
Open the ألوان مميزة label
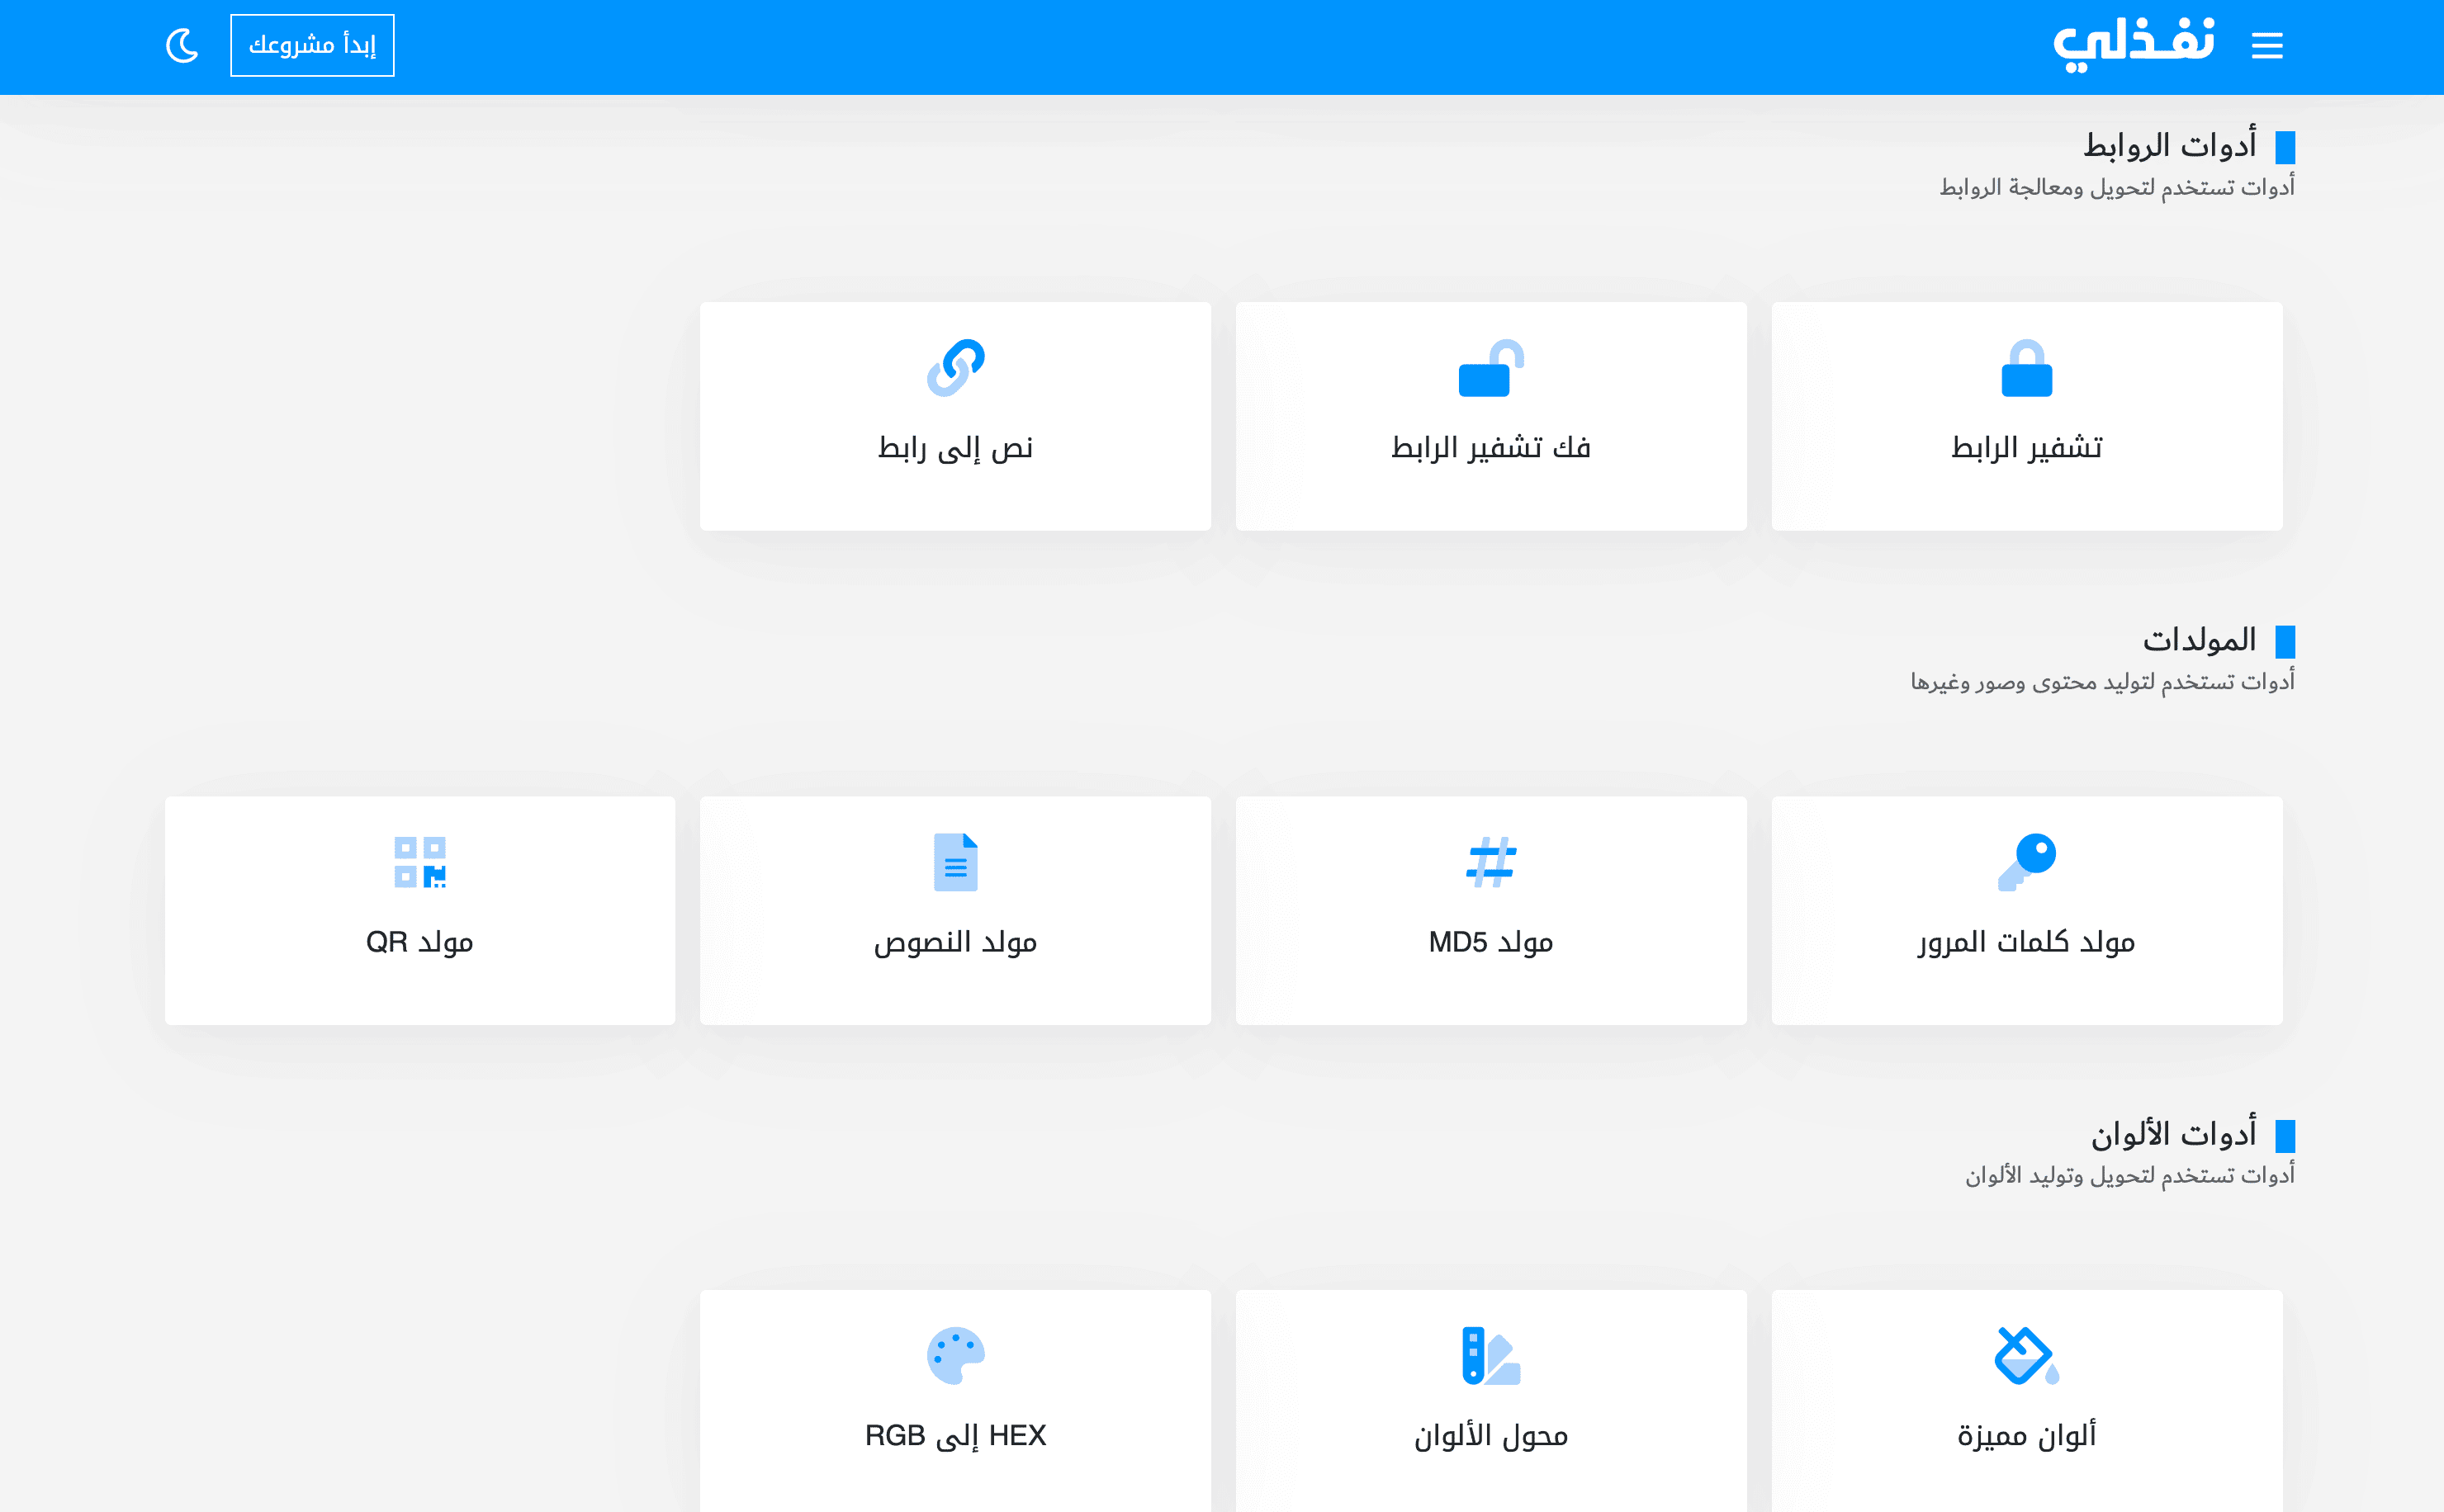tap(2027, 1435)
